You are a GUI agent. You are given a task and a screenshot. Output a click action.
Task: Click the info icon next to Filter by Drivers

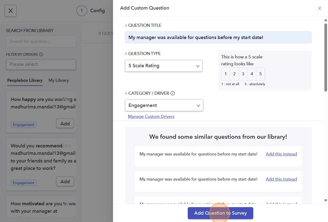(x=41, y=55)
